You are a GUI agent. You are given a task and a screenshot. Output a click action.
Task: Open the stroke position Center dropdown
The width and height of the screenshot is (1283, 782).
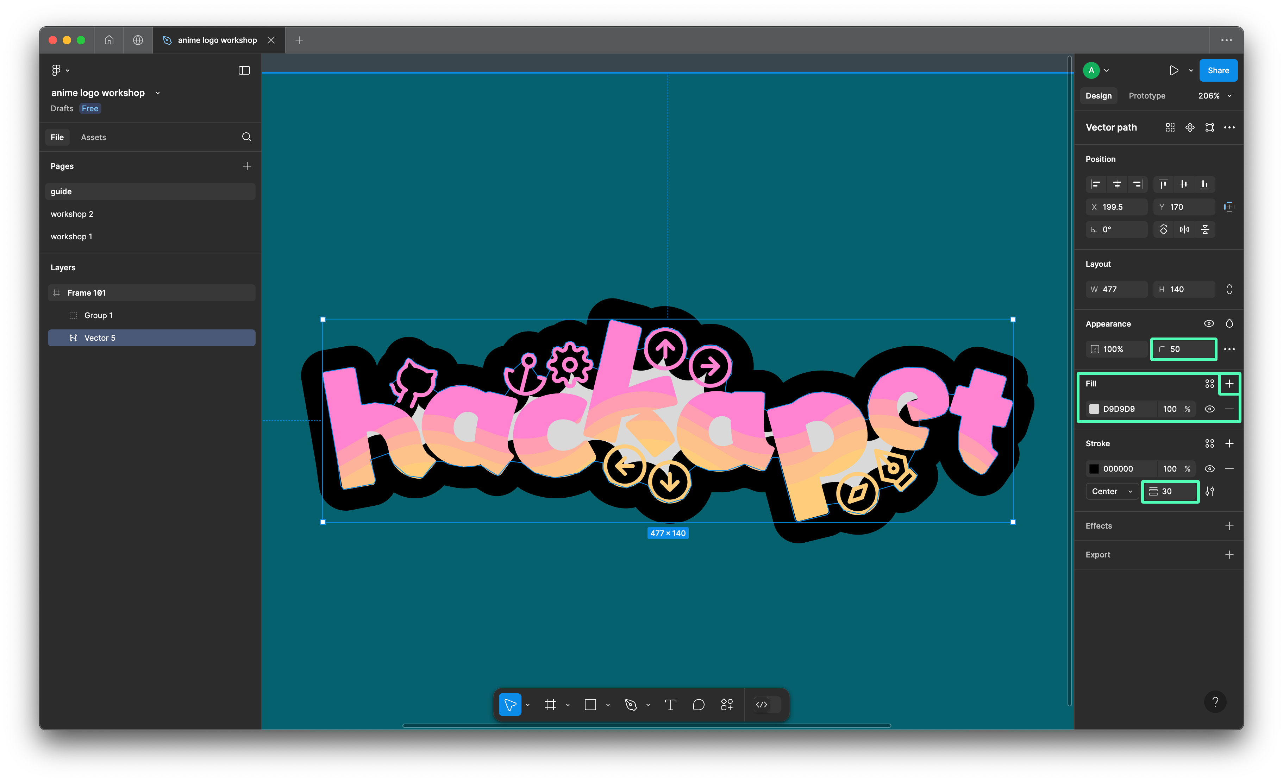coord(1111,491)
